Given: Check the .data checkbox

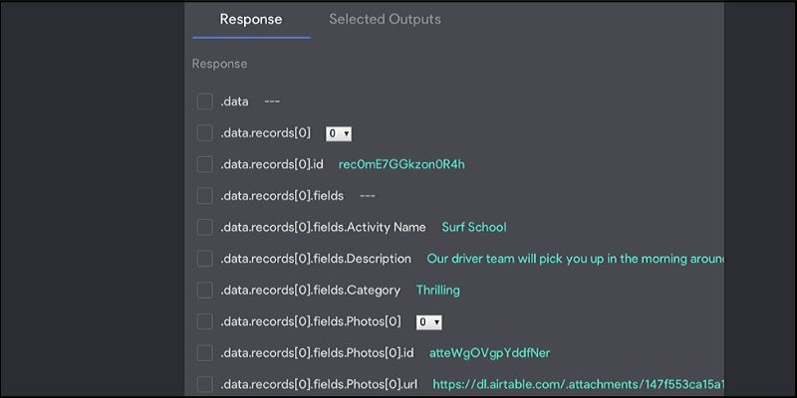Looking at the screenshot, I should (x=205, y=101).
